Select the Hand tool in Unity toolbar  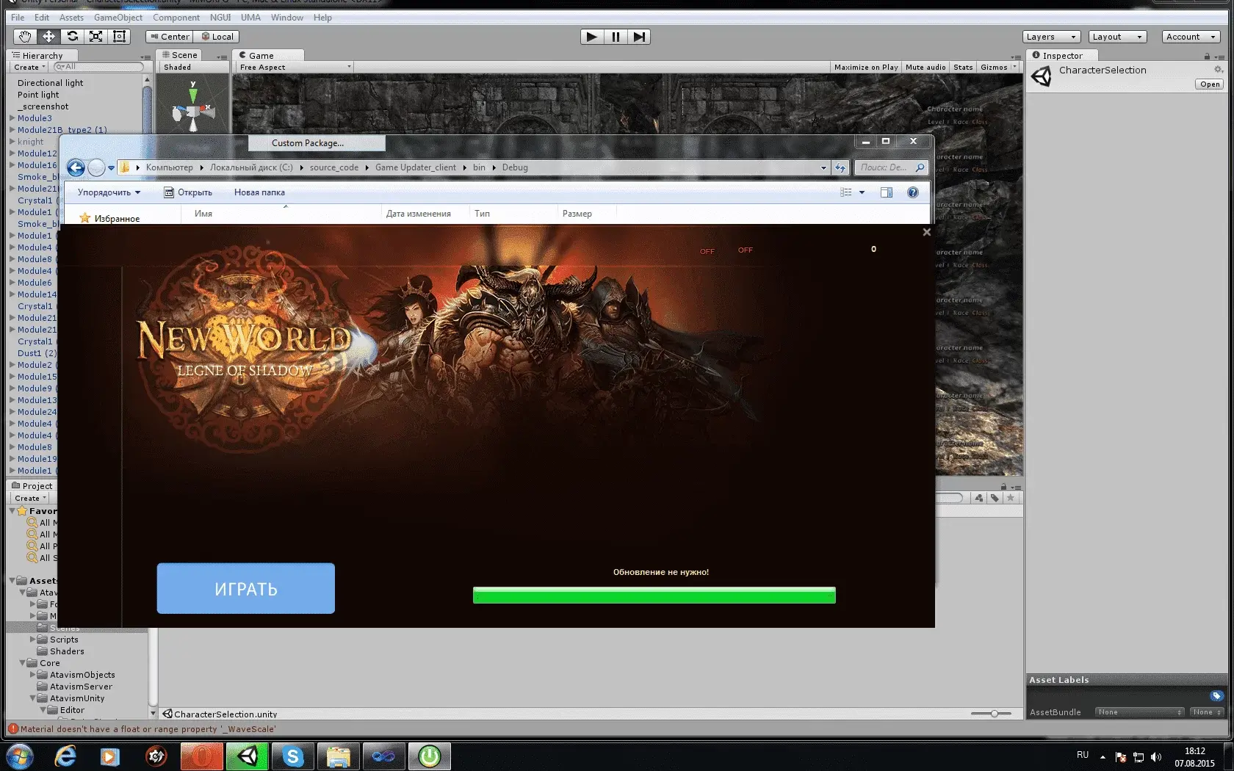[25, 36]
